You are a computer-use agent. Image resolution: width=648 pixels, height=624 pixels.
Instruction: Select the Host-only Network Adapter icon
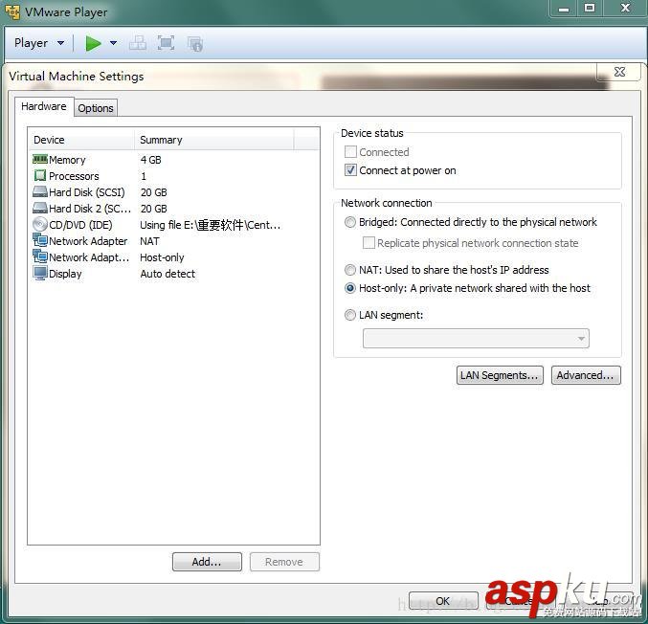point(39,256)
